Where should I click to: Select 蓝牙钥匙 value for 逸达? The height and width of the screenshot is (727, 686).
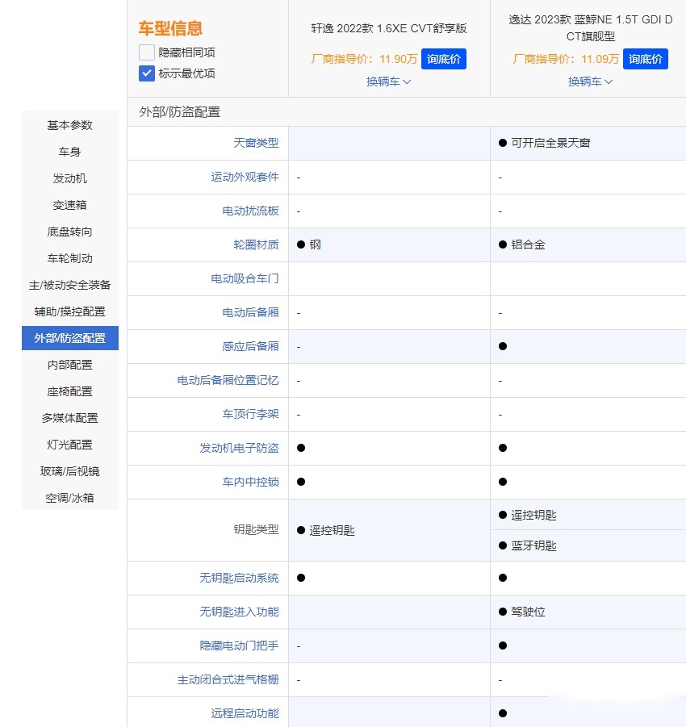[533, 545]
